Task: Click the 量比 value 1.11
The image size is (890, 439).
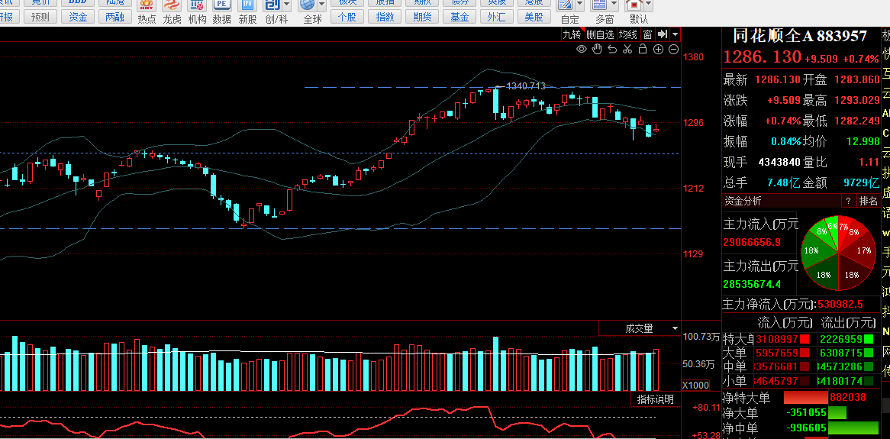Action: click(x=869, y=162)
